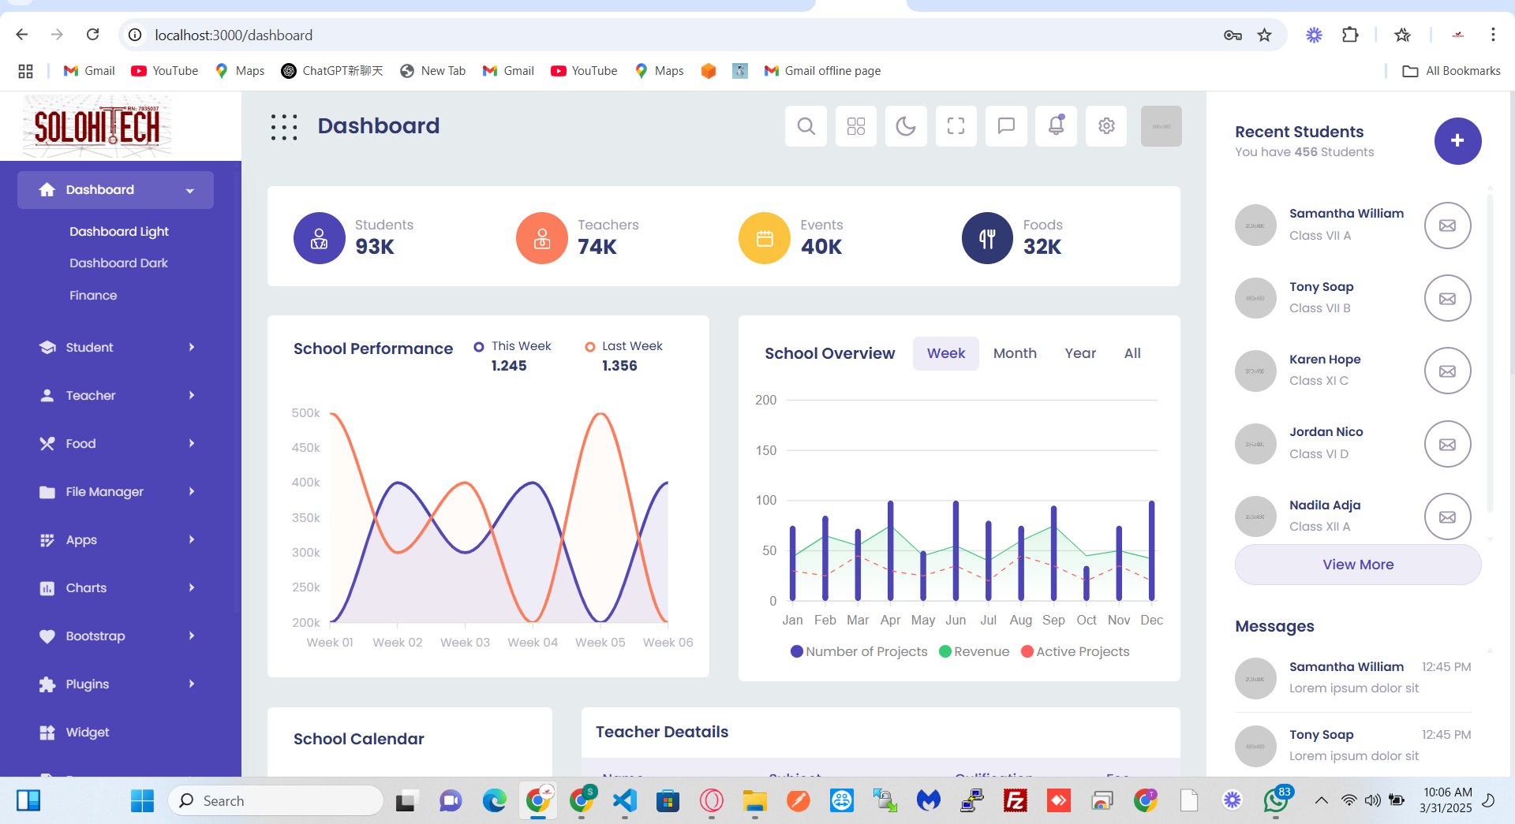The height and width of the screenshot is (824, 1515).
Task: Click the View More button
Action: point(1358,565)
